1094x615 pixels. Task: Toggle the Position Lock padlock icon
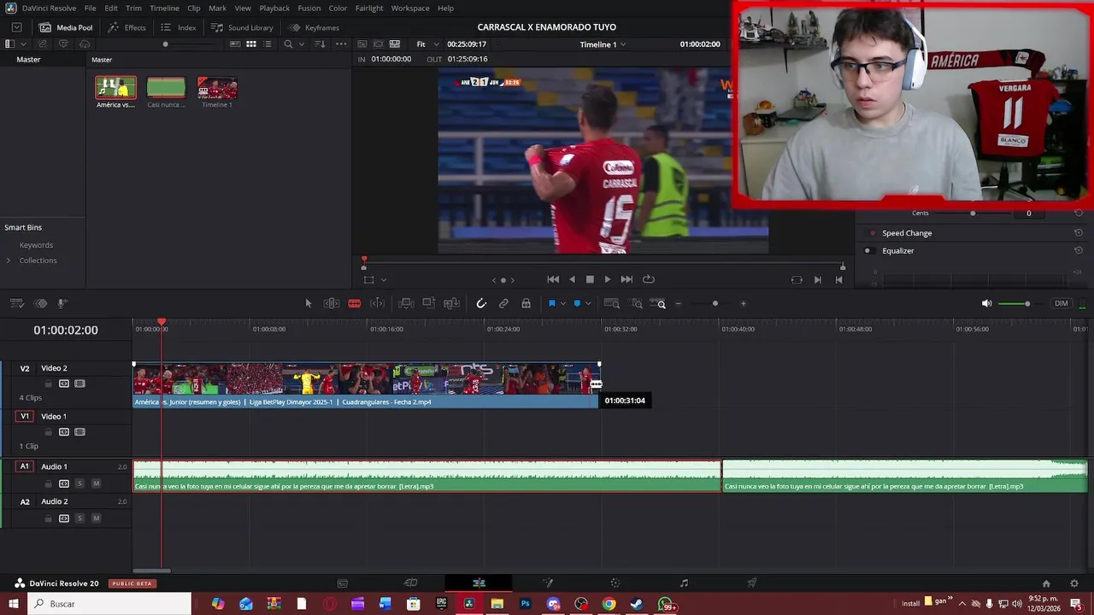pos(526,303)
